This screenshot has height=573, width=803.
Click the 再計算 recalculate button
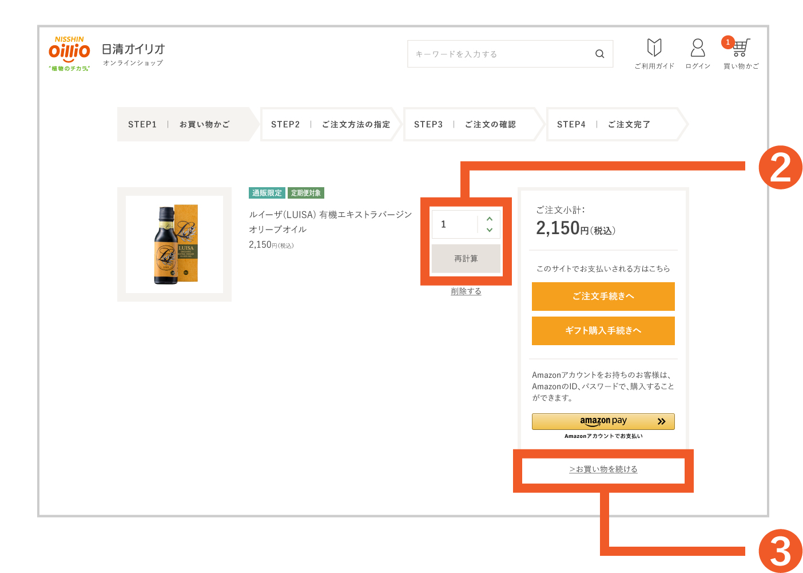466,259
